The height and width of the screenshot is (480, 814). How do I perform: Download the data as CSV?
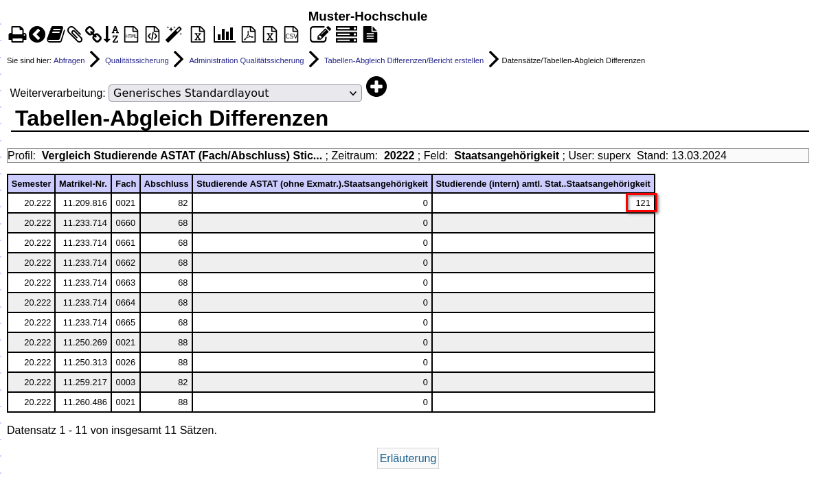coord(292,34)
